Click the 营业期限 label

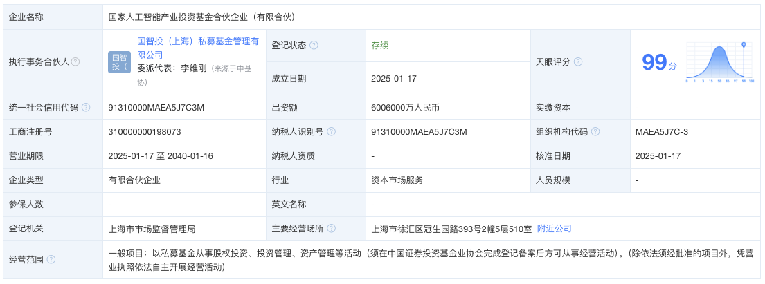click(x=26, y=156)
